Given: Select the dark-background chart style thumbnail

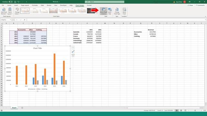Looking at the screenshot, I should click(x=91, y=11).
